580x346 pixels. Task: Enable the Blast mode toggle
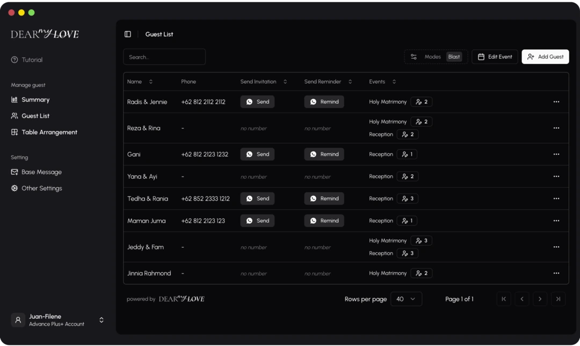pos(454,56)
